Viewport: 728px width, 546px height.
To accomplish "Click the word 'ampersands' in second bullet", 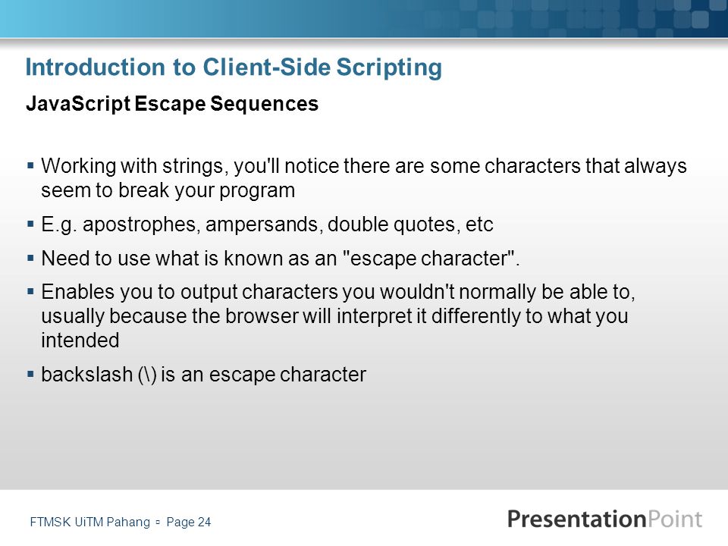I will click(x=262, y=224).
